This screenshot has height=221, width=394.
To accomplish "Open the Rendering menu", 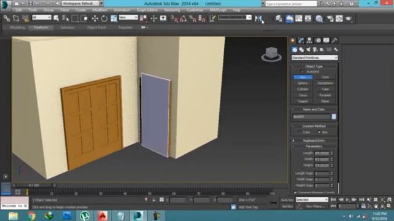I will (x=172, y=10).
